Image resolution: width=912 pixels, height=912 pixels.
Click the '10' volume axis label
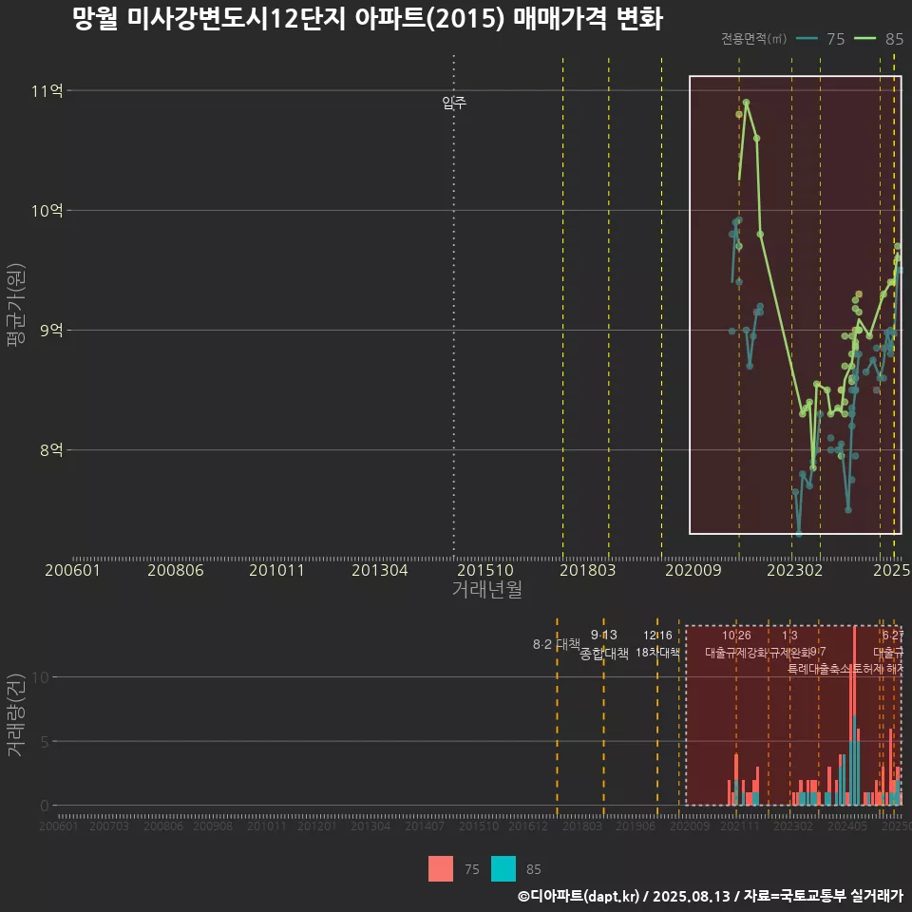tap(40, 677)
